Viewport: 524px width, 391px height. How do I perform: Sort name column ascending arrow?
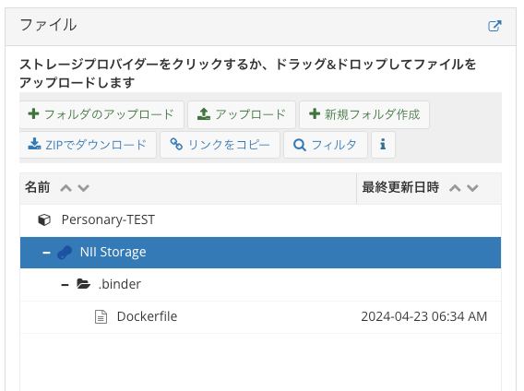65,188
